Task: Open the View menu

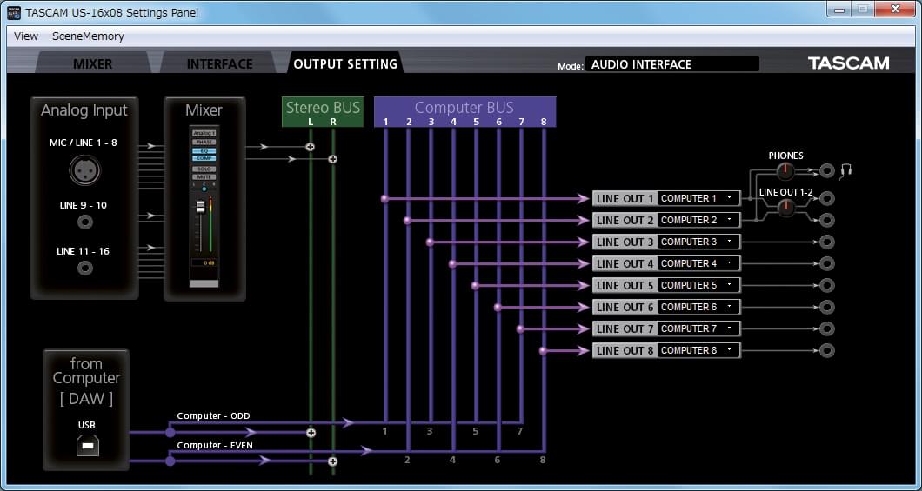Action: [26, 36]
